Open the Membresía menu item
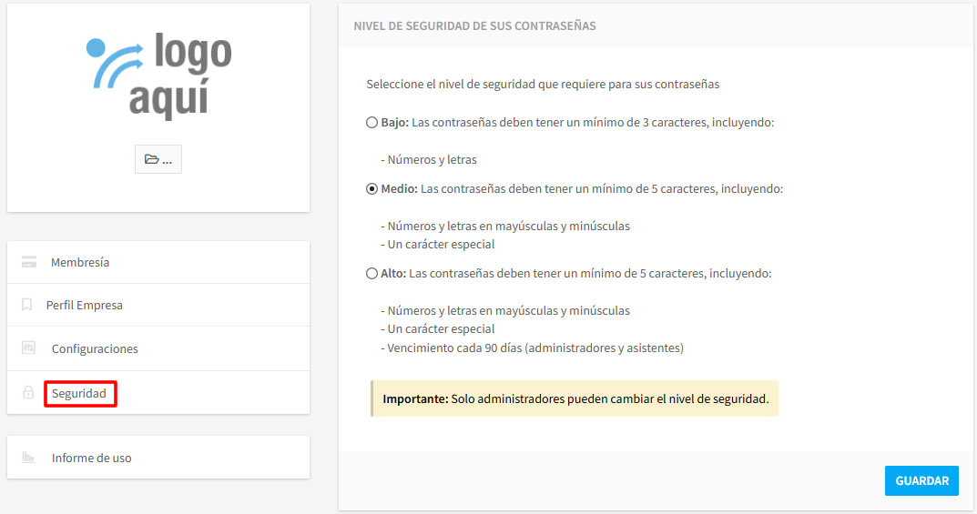 pyautogui.click(x=80, y=262)
